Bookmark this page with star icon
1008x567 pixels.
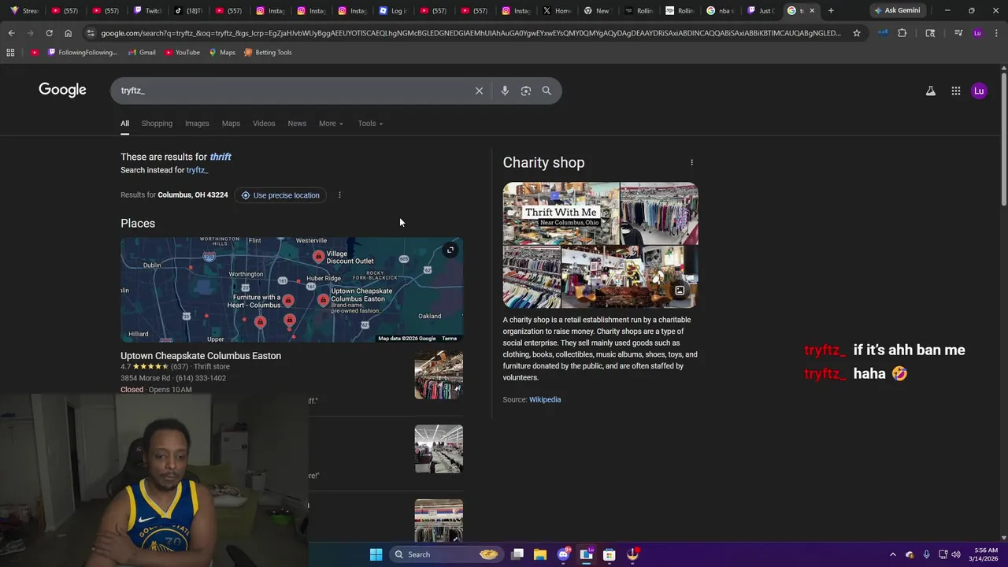click(x=857, y=33)
